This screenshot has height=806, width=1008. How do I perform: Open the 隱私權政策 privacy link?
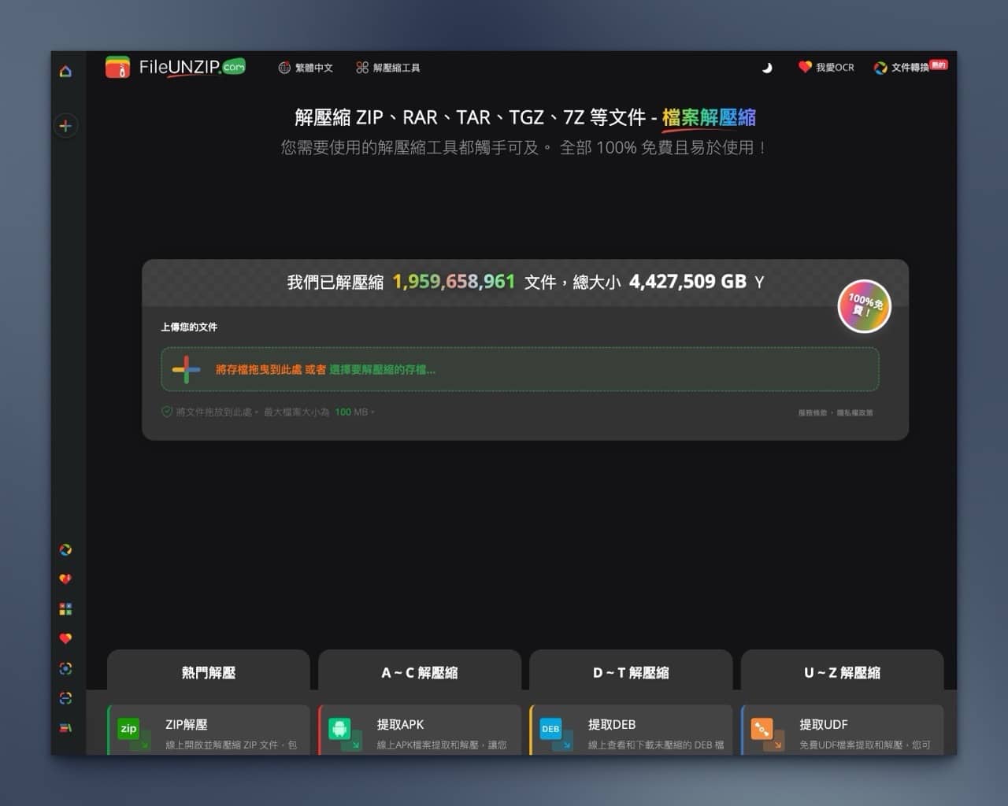click(x=854, y=412)
